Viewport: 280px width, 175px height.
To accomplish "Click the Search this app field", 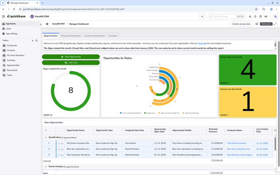I will pos(227,16).
